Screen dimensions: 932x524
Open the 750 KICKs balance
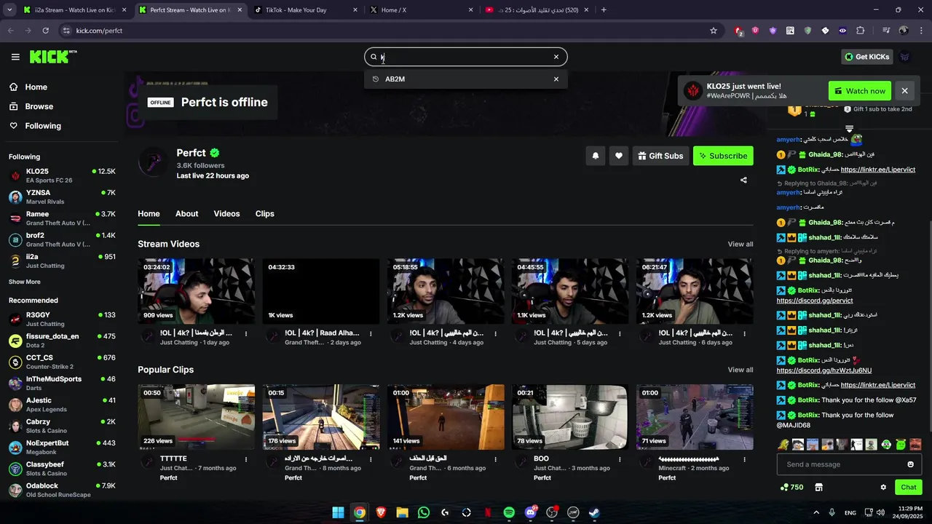791,488
